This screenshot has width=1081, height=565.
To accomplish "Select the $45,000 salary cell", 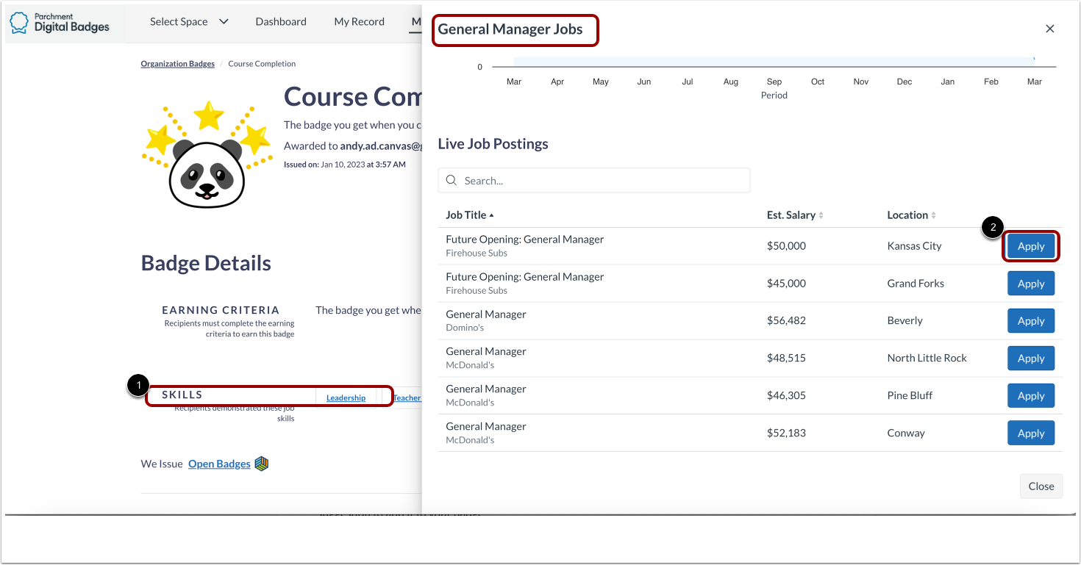I will (x=786, y=284).
